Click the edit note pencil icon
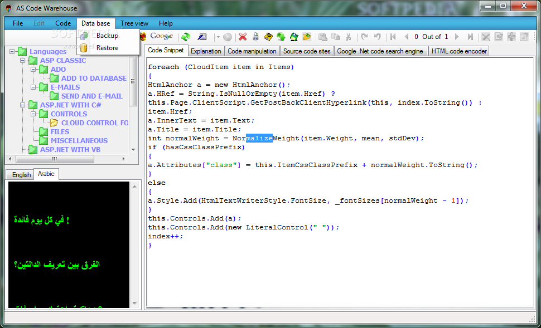541x328 pixels. coord(202,37)
